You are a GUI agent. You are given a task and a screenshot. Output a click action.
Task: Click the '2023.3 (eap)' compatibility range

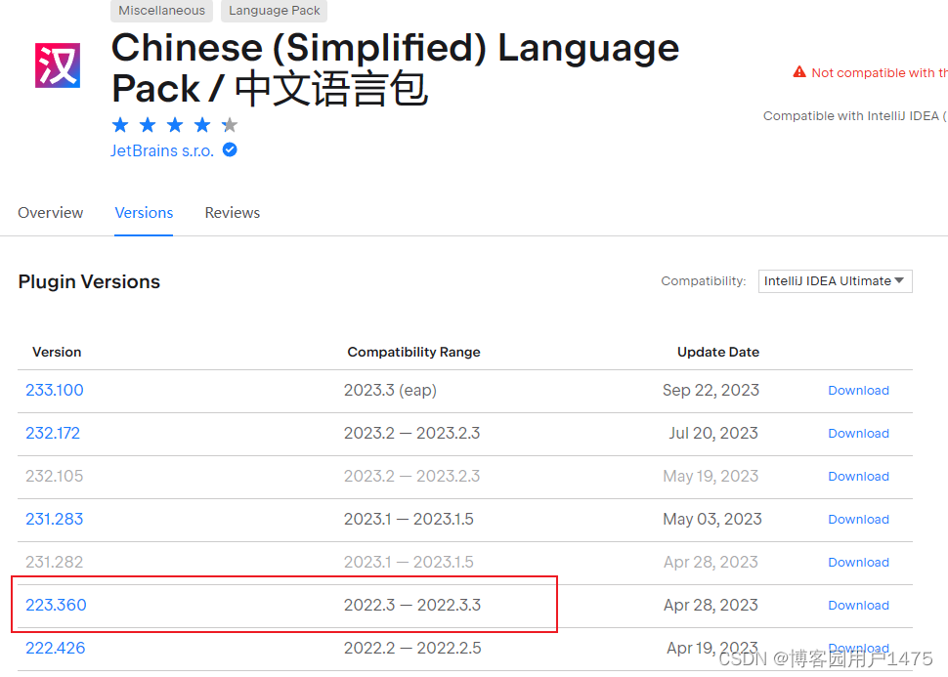pos(390,390)
